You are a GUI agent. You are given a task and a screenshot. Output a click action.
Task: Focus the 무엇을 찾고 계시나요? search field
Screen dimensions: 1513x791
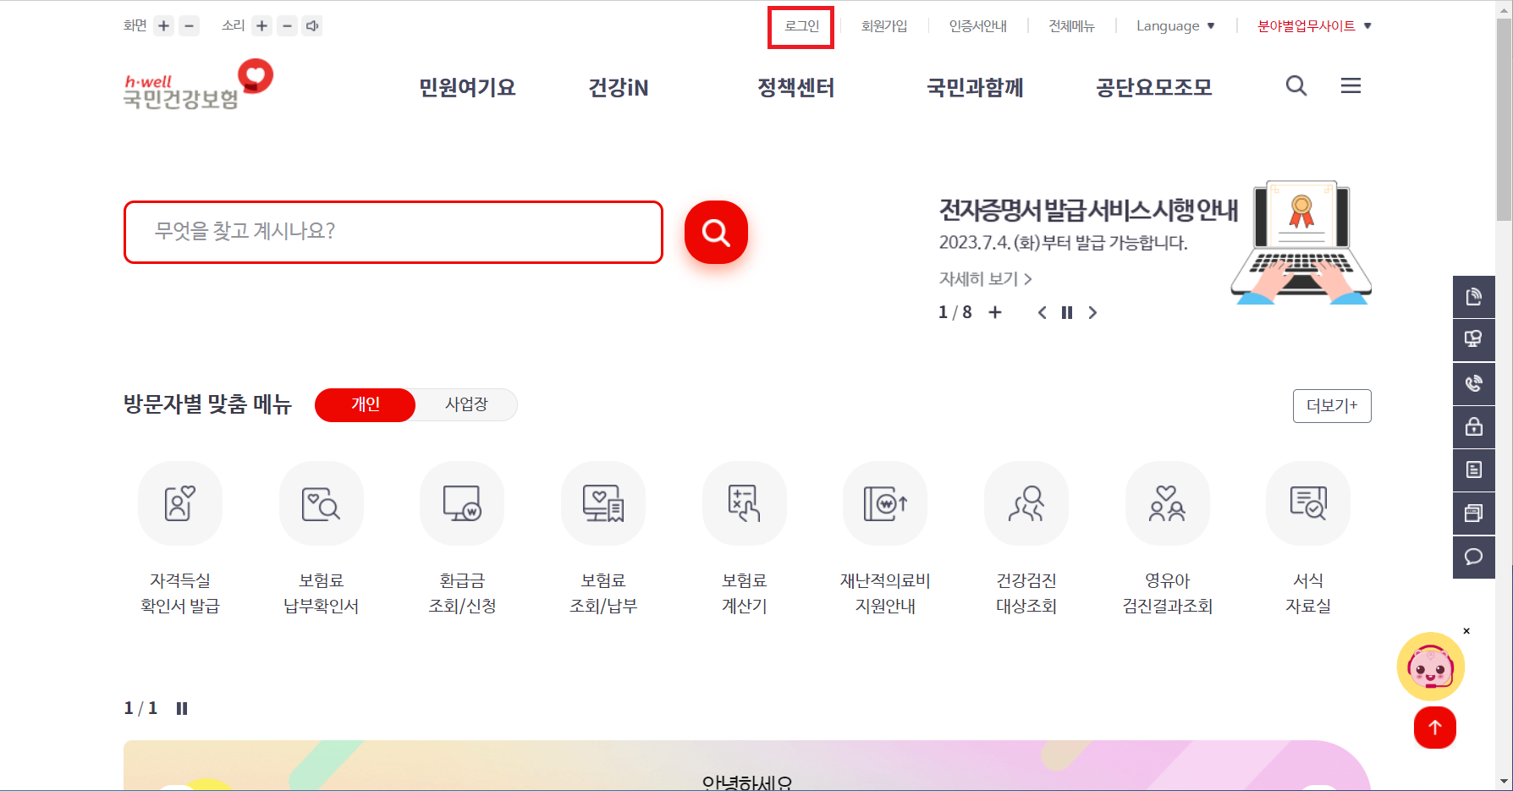pyautogui.click(x=393, y=232)
